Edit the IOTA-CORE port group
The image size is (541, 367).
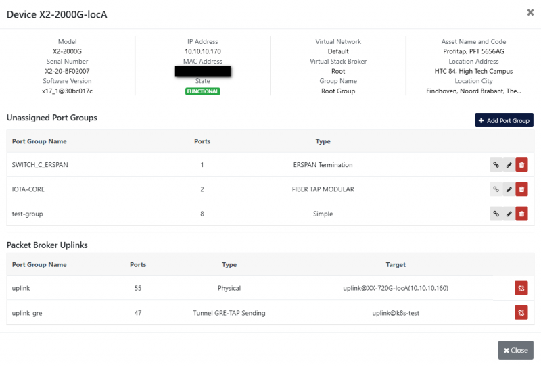[x=509, y=189]
